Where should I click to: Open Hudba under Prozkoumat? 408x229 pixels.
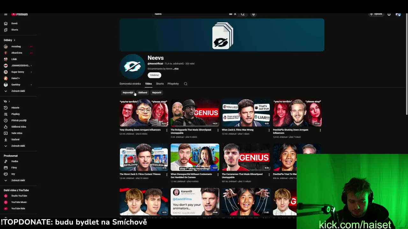(18, 161)
